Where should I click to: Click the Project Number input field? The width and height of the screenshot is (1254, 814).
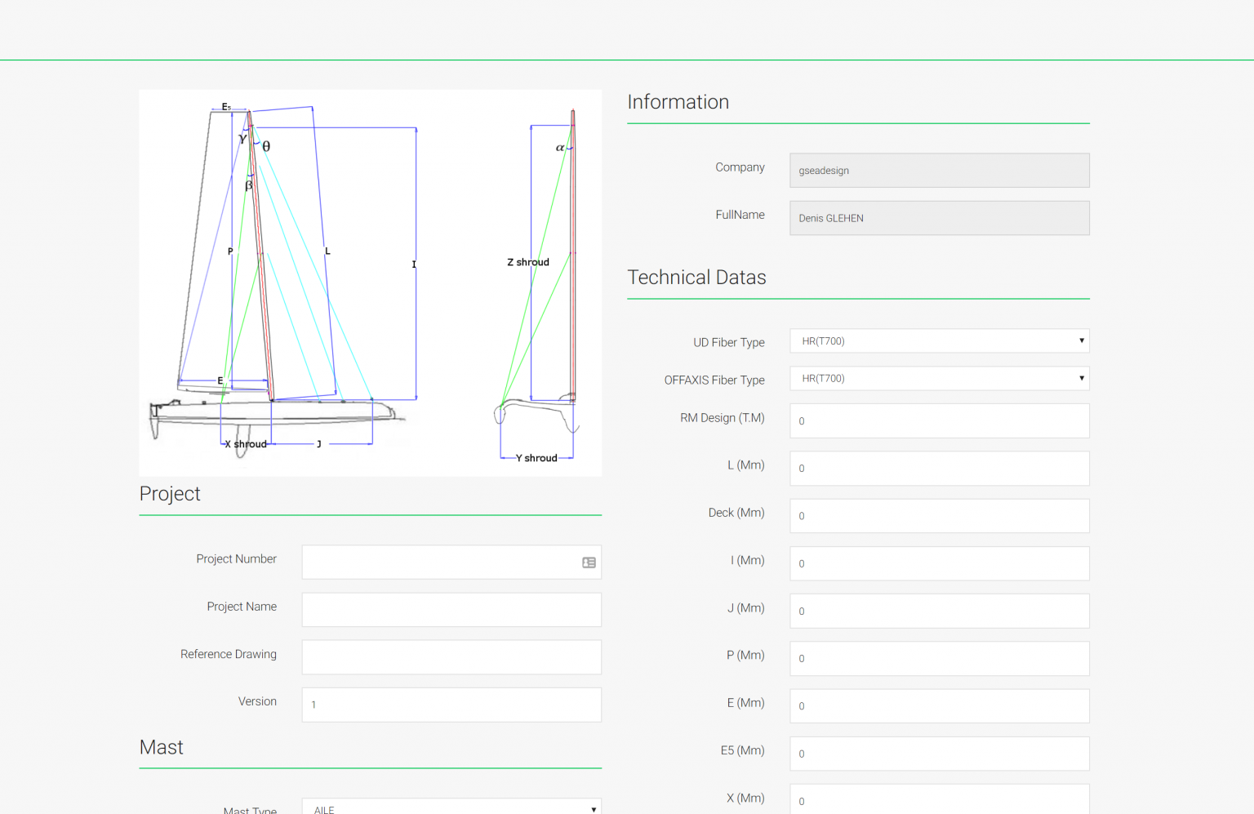441,563
